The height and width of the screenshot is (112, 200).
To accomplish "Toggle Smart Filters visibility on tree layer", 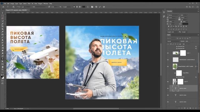I will [x=175, y=73].
